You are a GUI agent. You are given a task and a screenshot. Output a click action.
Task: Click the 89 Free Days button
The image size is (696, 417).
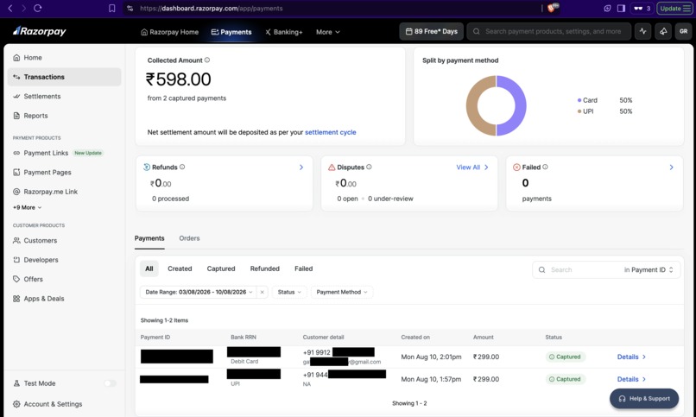coord(432,31)
